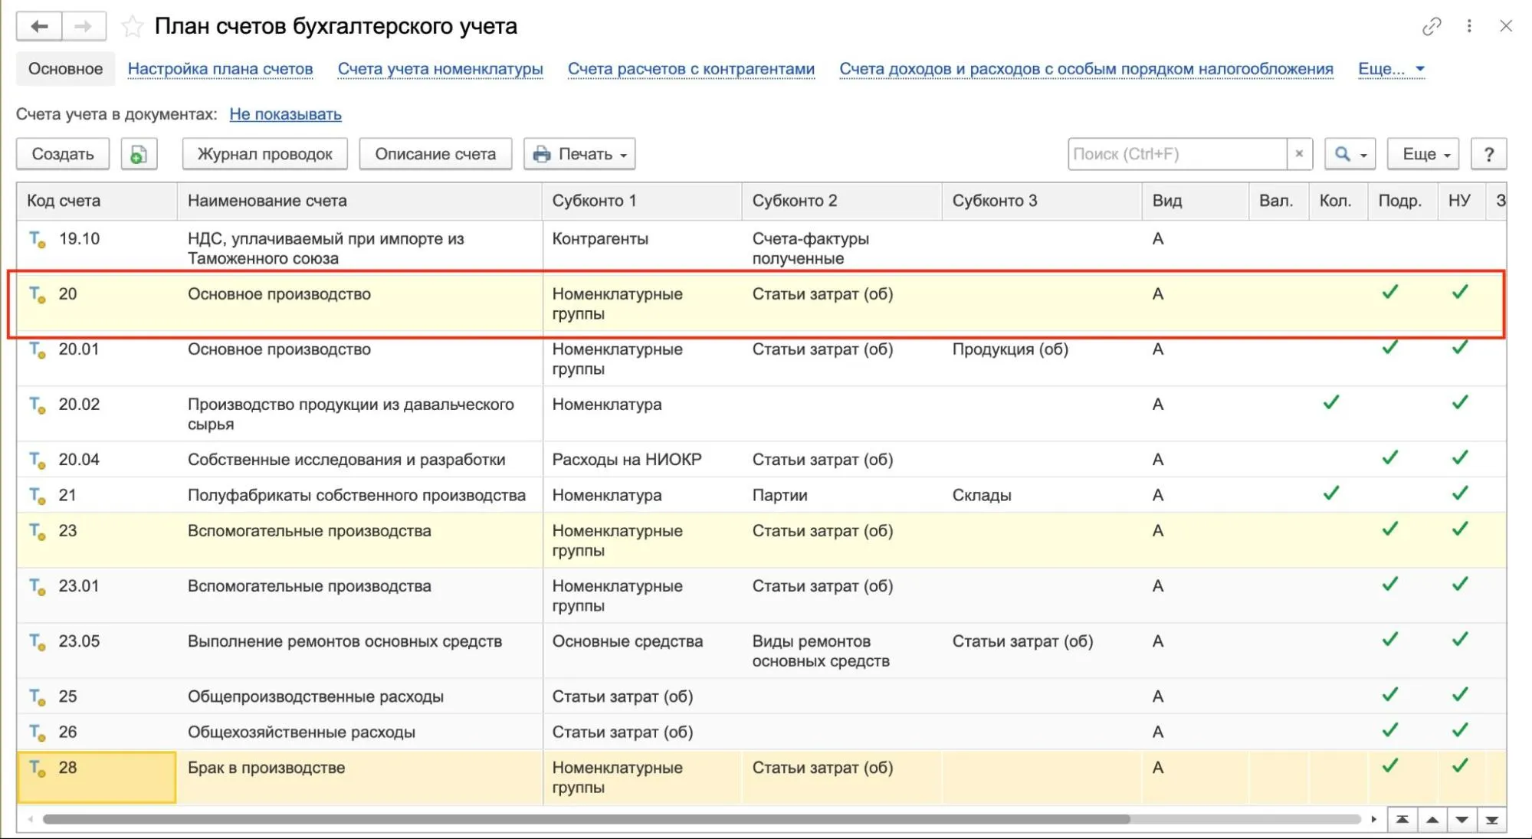Toggle Подр. checkmark for account 26
This screenshot has width=1532, height=839.
click(1390, 730)
